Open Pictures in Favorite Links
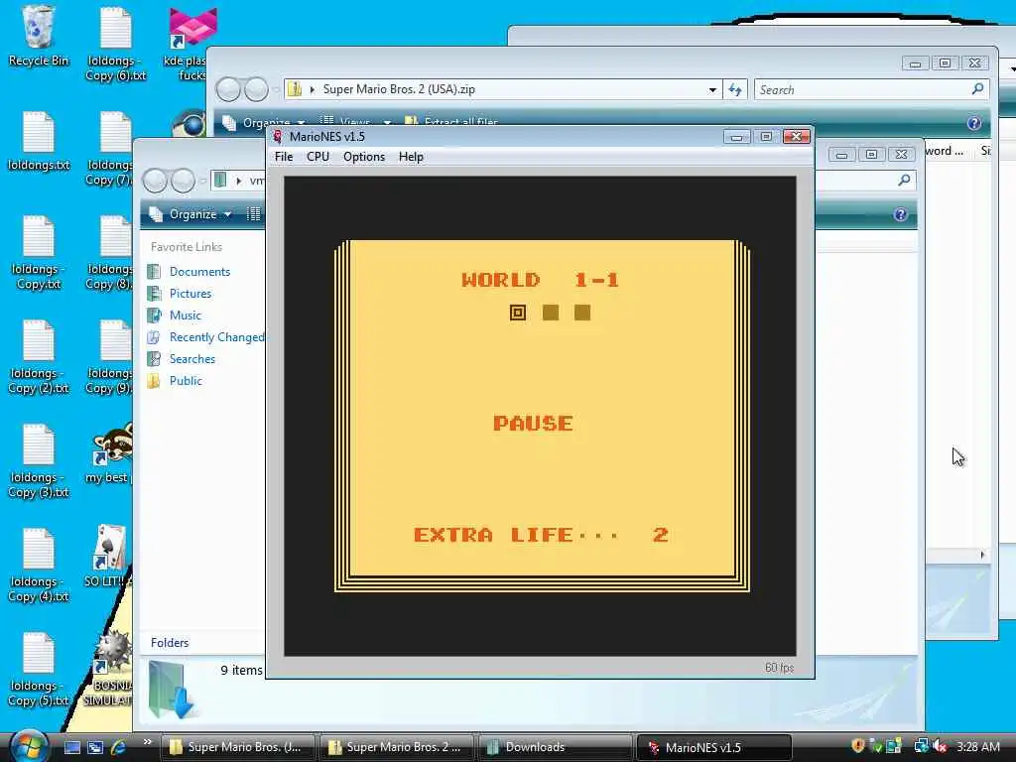 [x=190, y=294]
